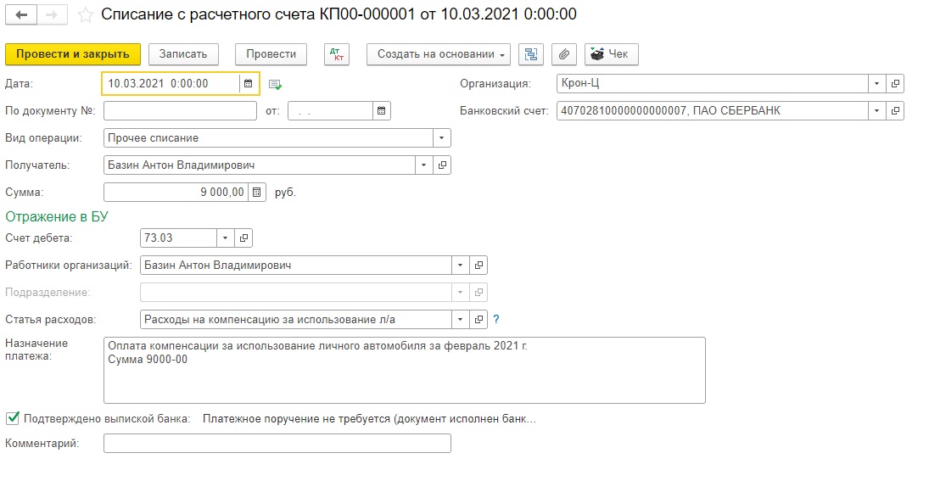Open document structure of subordination icon
The height and width of the screenshot is (481, 929).
pos(531,54)
